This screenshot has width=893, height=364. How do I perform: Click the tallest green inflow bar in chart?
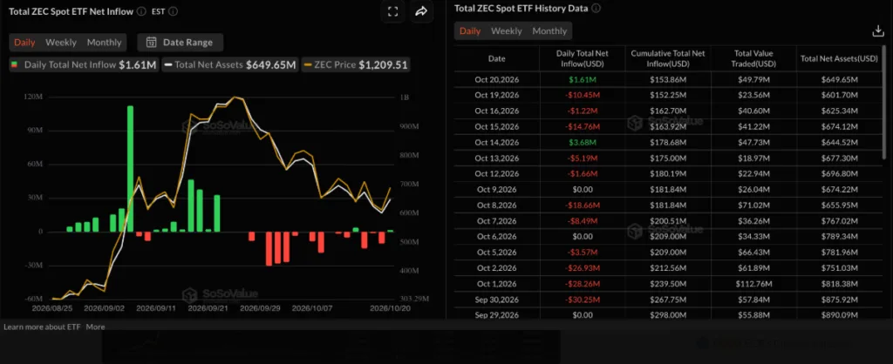click(130, 169)
